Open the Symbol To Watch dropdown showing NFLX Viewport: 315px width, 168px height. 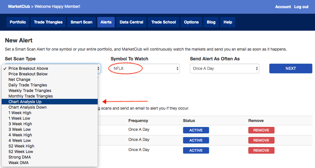[145, 69]
